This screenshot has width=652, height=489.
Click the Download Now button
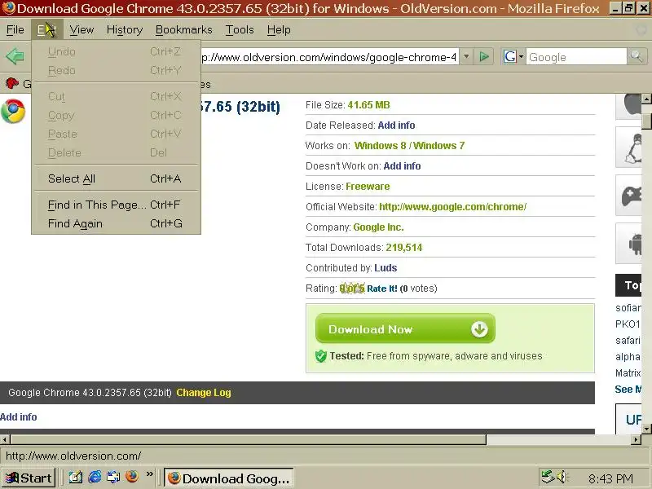[405, 329]
